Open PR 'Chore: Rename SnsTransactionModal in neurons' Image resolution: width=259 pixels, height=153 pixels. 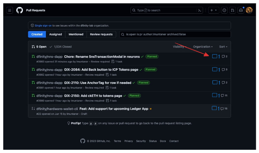point(102,57)
